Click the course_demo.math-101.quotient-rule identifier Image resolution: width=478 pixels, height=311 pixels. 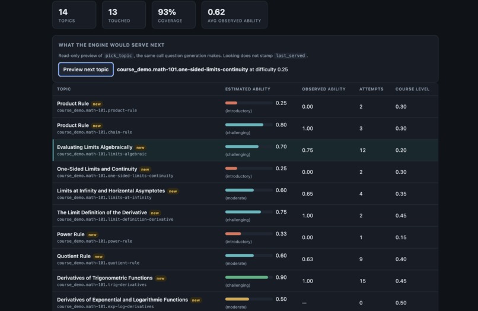point(98,263)
